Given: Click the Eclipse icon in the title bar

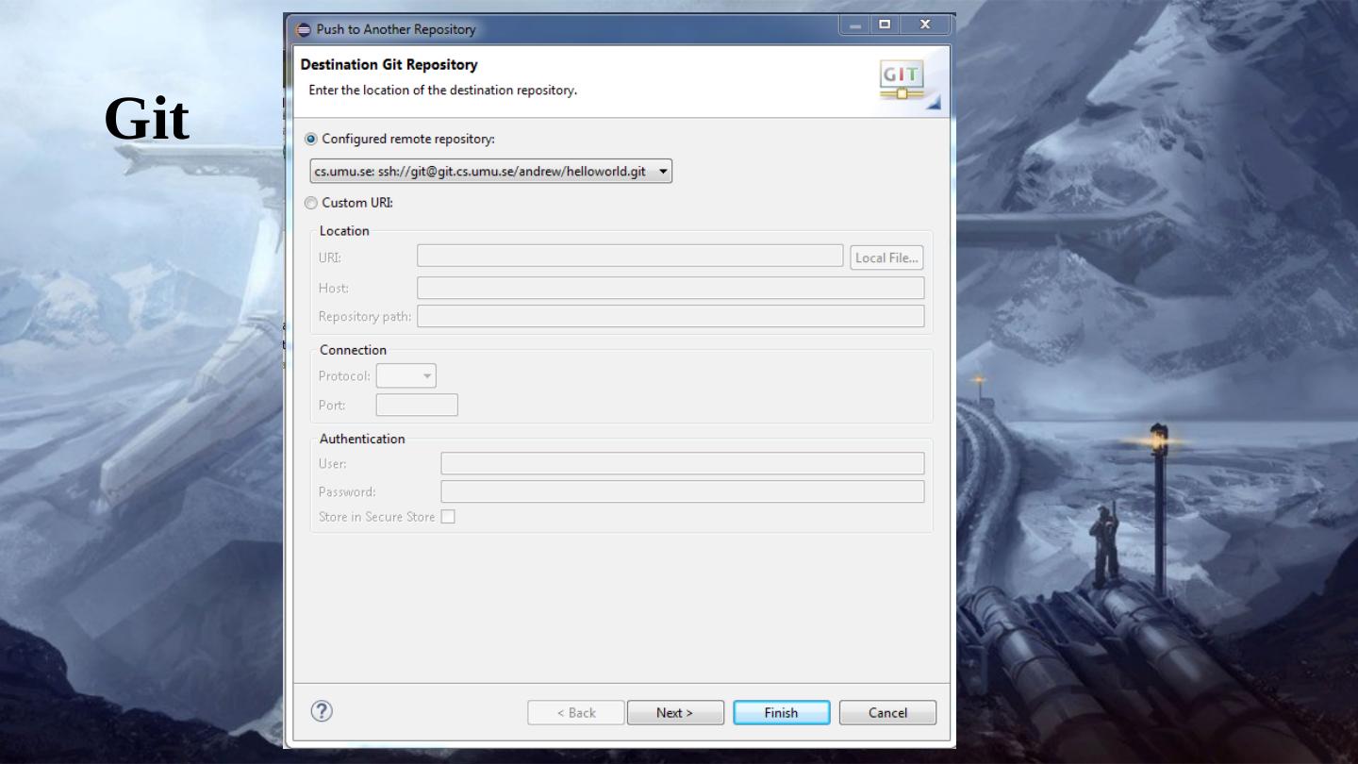Looking at the screenshot, I should 303,29.
